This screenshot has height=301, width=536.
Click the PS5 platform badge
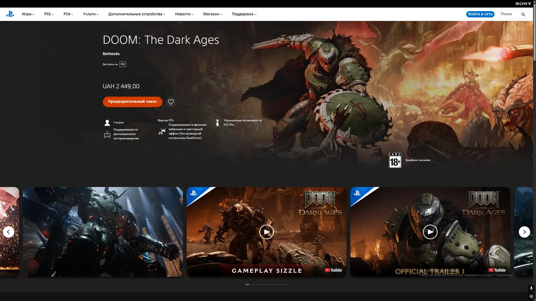click(123, 64)
